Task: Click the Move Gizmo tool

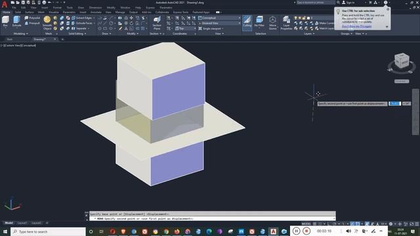Action: [273, 23]
